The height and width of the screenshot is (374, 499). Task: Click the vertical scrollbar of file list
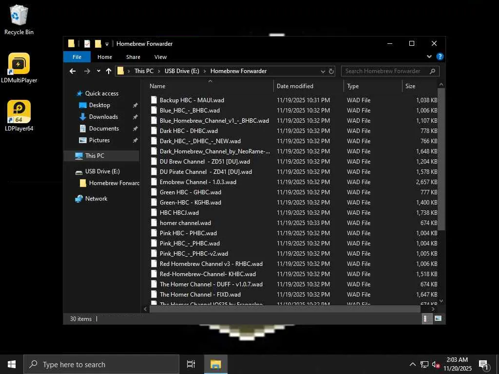tap(441, 159)
